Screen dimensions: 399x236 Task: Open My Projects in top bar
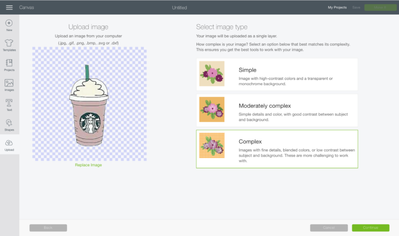337,7
